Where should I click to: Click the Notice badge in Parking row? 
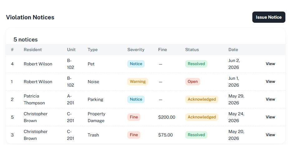[136, 99]
